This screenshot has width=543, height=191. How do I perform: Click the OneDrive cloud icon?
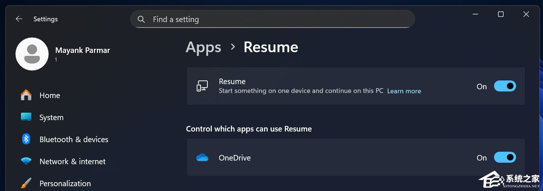tap(202, 158)
